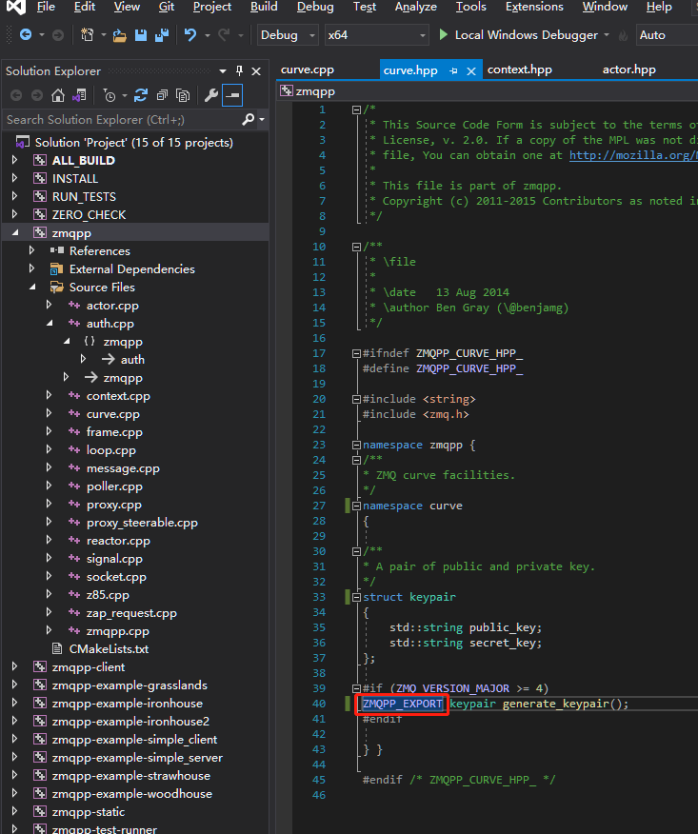Screen dimensions: 698x834
Task: Toggle the Preview Selected Items button
Action: pos(232,96)
